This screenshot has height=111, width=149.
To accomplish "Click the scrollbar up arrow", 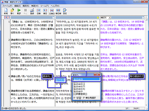I will tap(146, 17).
